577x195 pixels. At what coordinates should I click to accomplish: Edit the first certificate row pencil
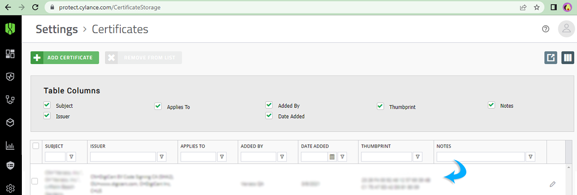pyautogui.click(x=552, y=183)
